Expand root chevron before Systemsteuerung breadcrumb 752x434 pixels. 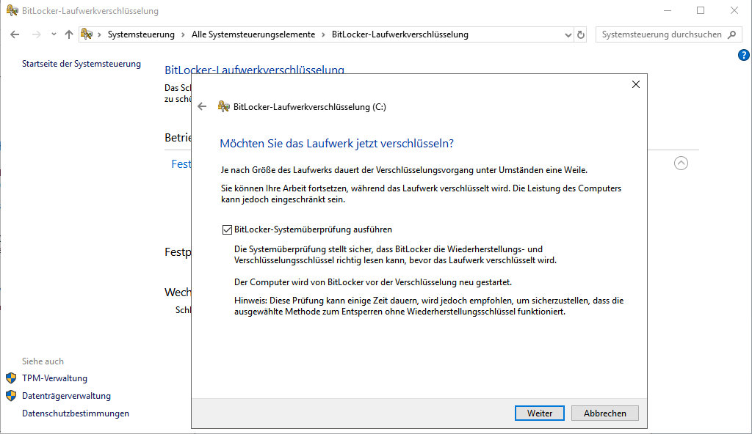(99, 34)
